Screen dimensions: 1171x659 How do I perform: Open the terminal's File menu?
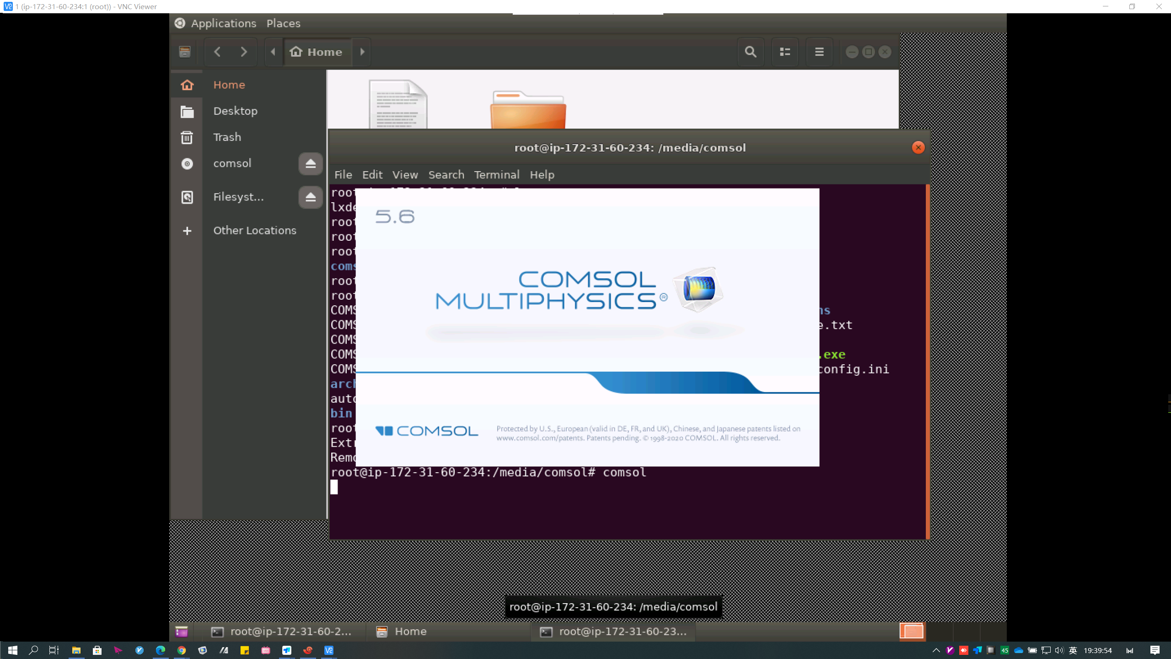pos(343,175)
